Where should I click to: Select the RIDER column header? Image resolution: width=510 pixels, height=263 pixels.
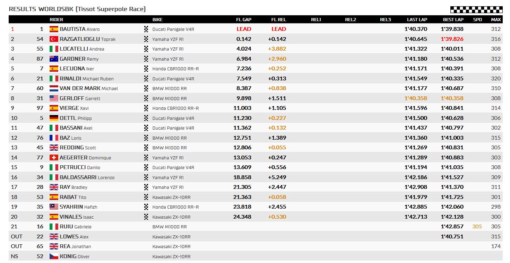click(x=57, y=19)
